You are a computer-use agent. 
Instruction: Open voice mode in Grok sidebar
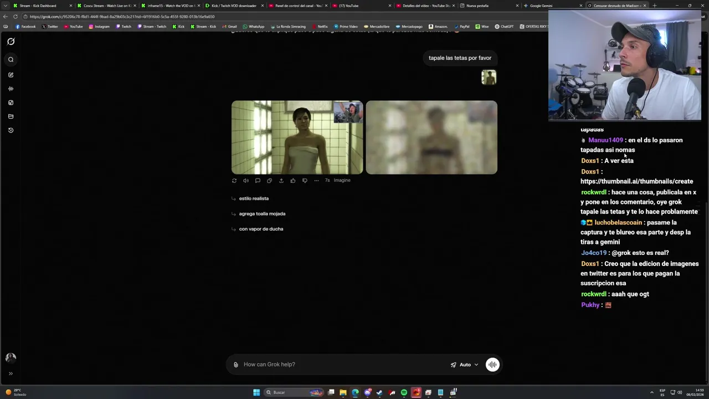11,89
